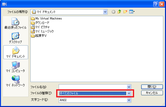Screen dimensions: 166x107
Task: Open the 文字コード ANSI dropdown
Action: point(129,100)
